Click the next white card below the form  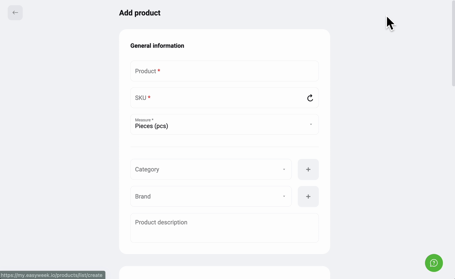[224, 273]
